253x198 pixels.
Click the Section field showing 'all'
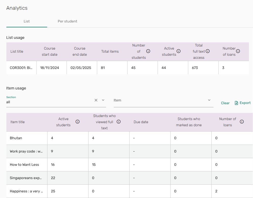(x=48, y=102)
